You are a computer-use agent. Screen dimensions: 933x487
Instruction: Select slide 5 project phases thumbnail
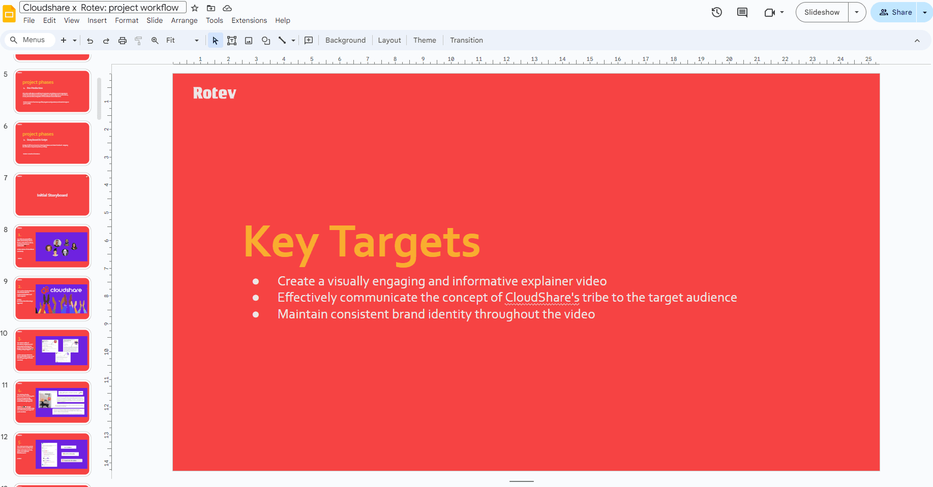tap(52, 91)
